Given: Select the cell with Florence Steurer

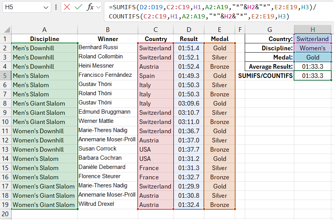Looking at the screenshot, I should click(108, 177).
